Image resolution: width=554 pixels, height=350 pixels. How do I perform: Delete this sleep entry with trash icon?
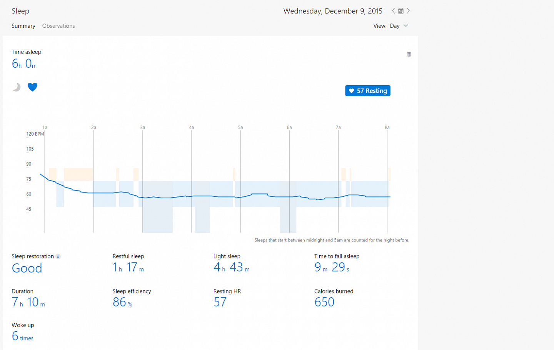point(409,54)
